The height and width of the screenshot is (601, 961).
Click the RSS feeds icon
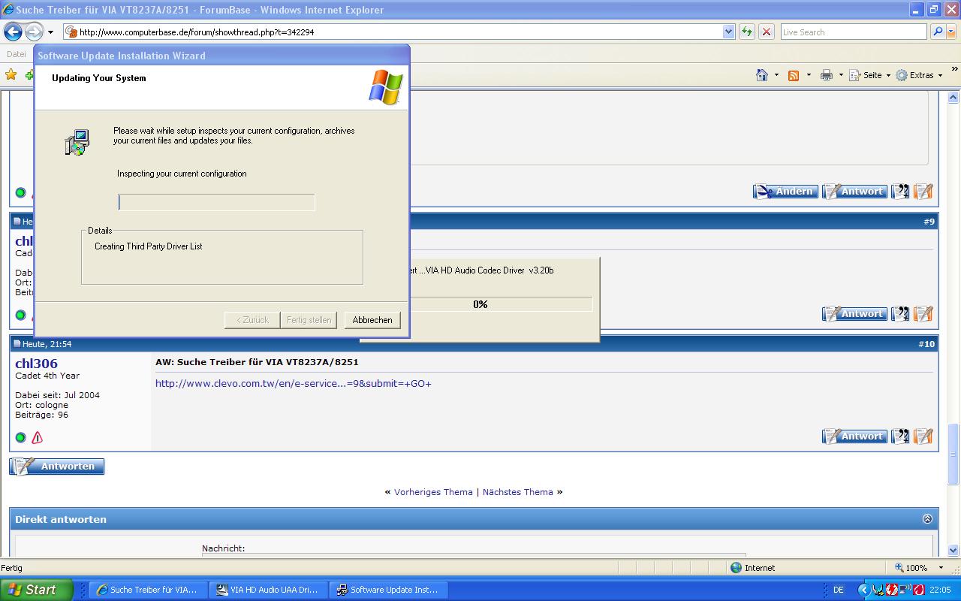tap(794, 75)
